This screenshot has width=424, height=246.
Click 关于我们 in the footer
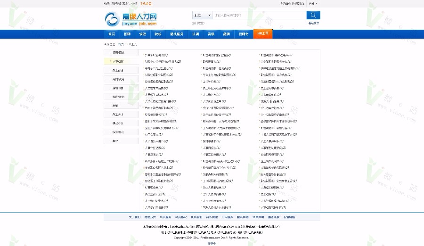[x=135, y=217]
